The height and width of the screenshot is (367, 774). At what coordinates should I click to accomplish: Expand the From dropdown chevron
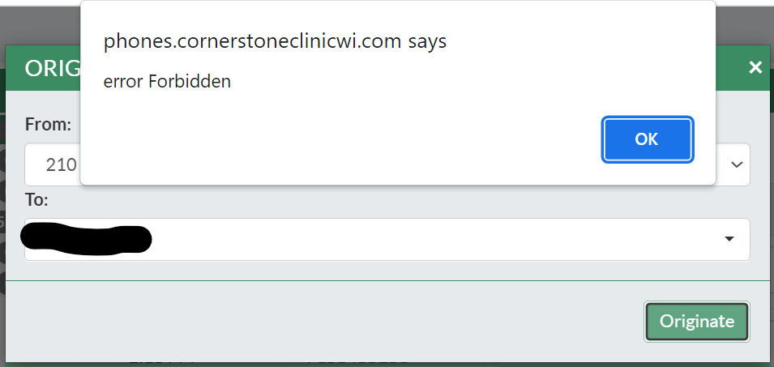pos(737,164)
